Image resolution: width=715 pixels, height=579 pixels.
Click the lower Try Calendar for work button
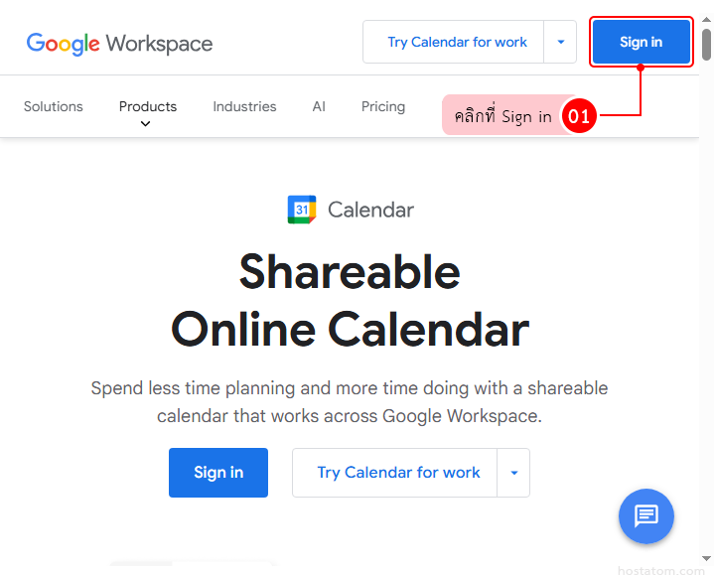(398, 473)
